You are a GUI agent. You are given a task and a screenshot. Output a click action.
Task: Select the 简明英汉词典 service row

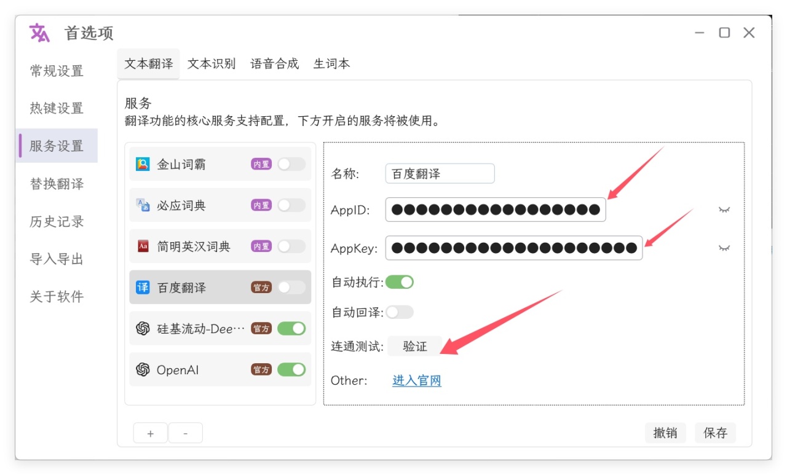pos(220,246)
